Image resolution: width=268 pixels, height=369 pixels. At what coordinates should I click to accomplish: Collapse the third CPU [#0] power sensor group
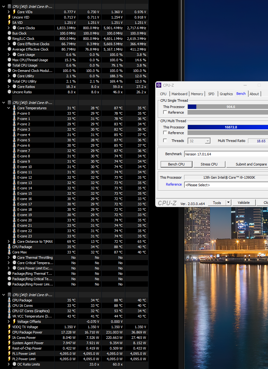click(x=3, y=295)
